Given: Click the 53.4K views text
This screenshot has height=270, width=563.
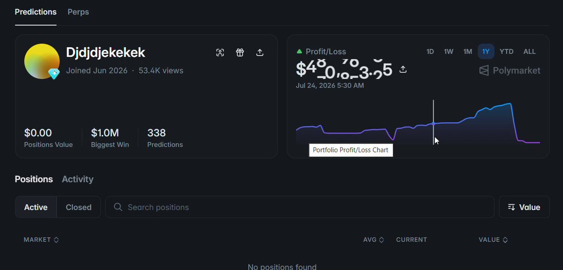Looking at the screenshot, I should [161, 71].
